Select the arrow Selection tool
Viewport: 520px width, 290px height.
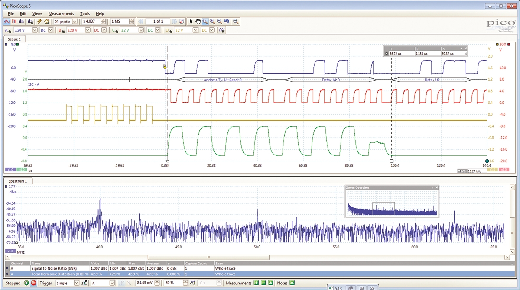(191, 21)
